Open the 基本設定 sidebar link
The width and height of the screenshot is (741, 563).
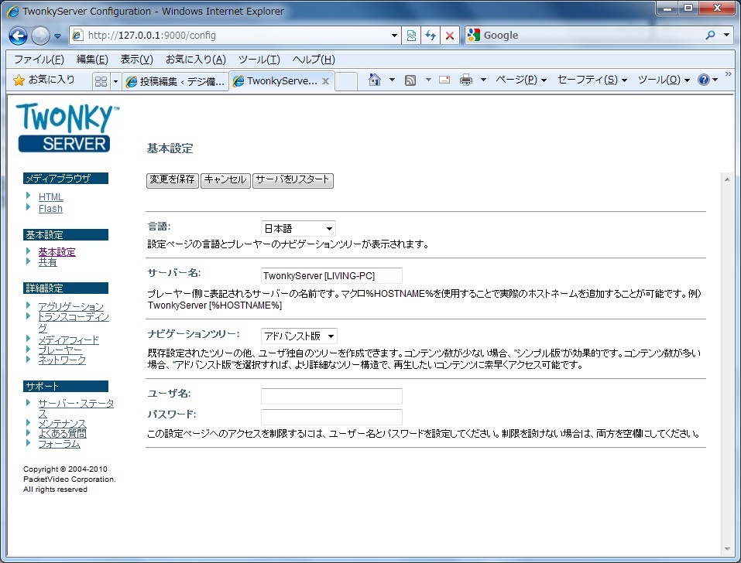57,252
